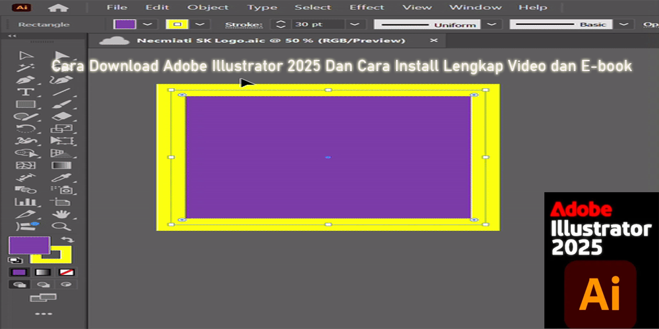Enable Draw Inside mode
The image size is (659, 329).
67,284
